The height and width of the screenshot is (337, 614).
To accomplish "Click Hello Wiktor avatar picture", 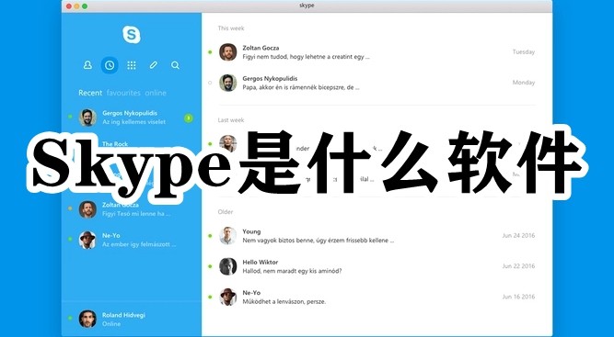I will point(228,266).
